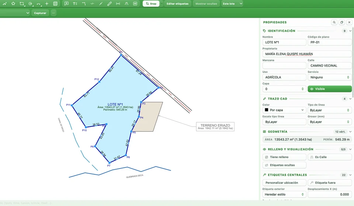The image size is (354, 206).
Task: Open the Servicio dropdown showing Ninguno
Action: tap(330, 77)
